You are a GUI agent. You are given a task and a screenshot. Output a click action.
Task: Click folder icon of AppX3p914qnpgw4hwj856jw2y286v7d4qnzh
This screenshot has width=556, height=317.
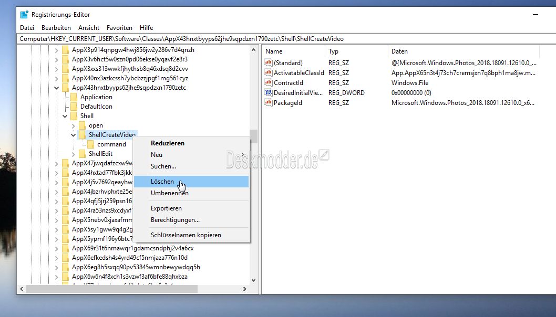[65, 50]
